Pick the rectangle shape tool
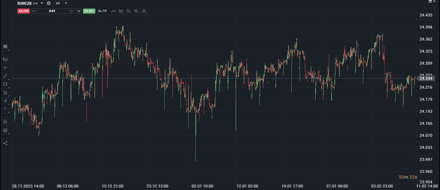This screenshot has width=440, height=190. tap(5, 84)
